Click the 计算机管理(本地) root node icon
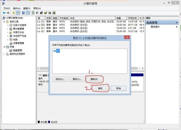Image resolution: width=181 pixels, height=130 pixels. click(4, 18)
